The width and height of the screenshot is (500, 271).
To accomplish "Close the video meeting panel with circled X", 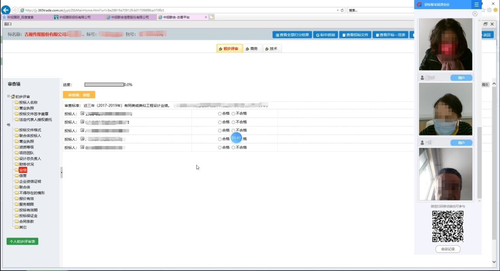I will point(475,14).
